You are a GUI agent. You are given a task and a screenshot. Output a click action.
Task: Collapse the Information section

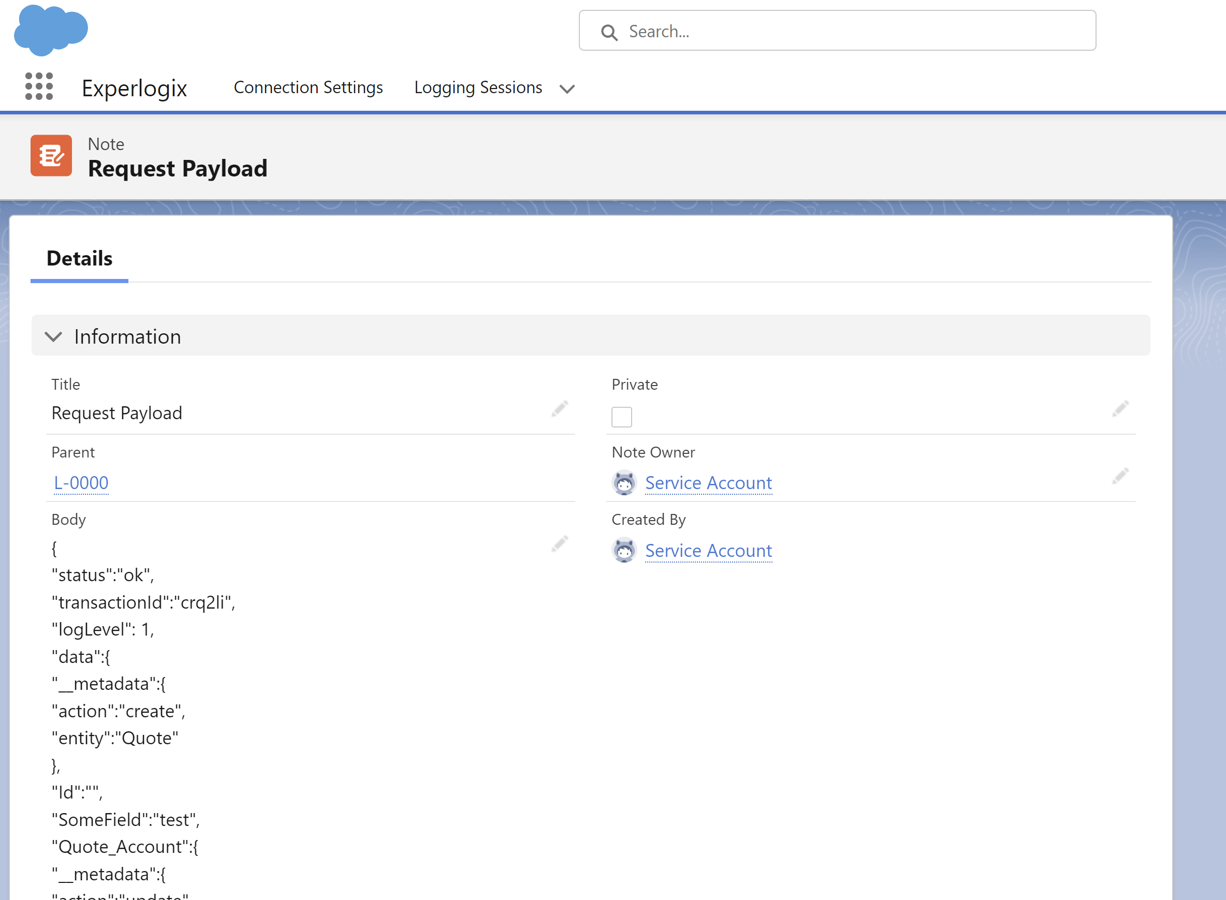(53, 337)
